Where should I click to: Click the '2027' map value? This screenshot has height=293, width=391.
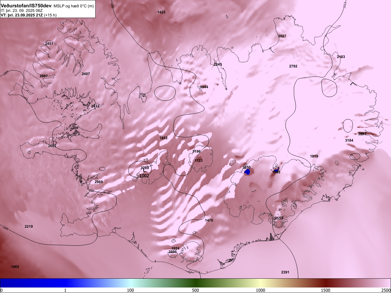point(282,36)
